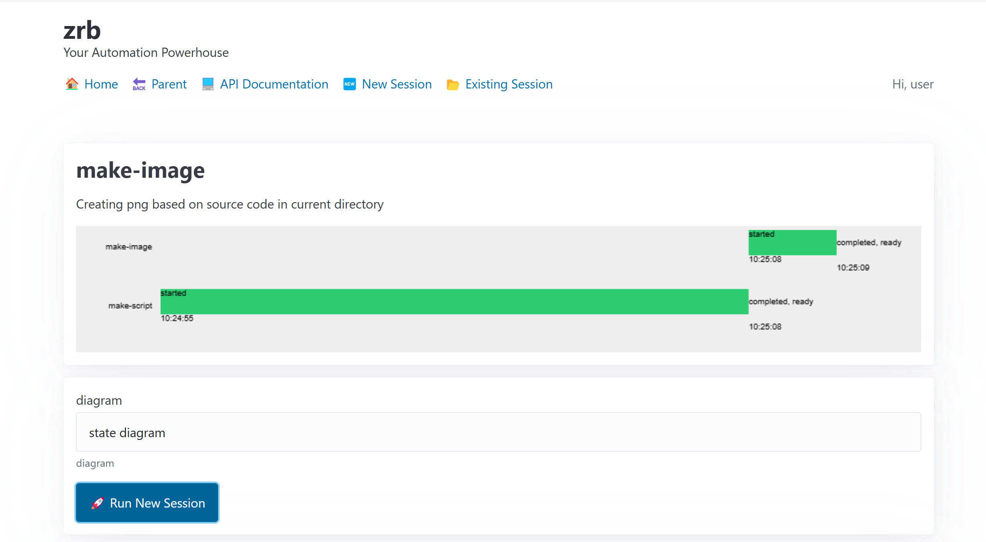Open the API Documentation page
986x542 pixels.
[x=274, y=84]
